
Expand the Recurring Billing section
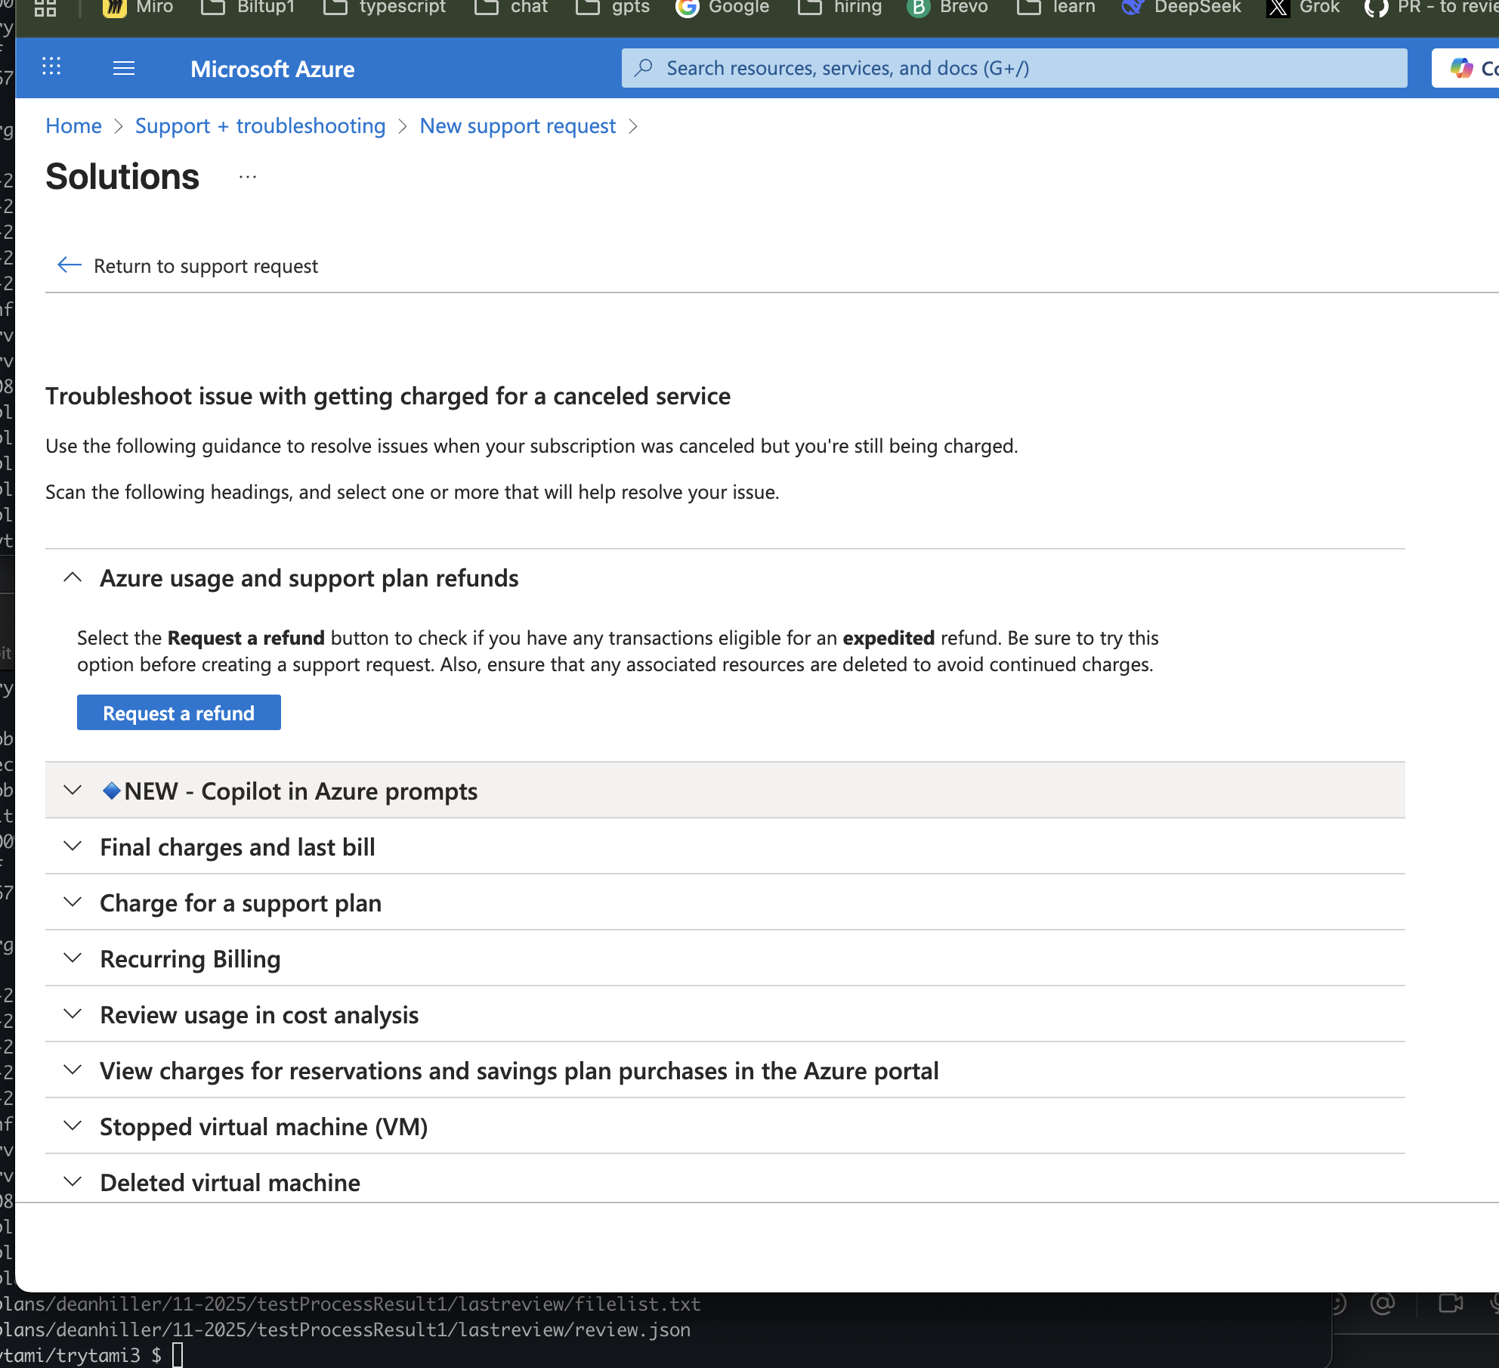pos(725,958)
